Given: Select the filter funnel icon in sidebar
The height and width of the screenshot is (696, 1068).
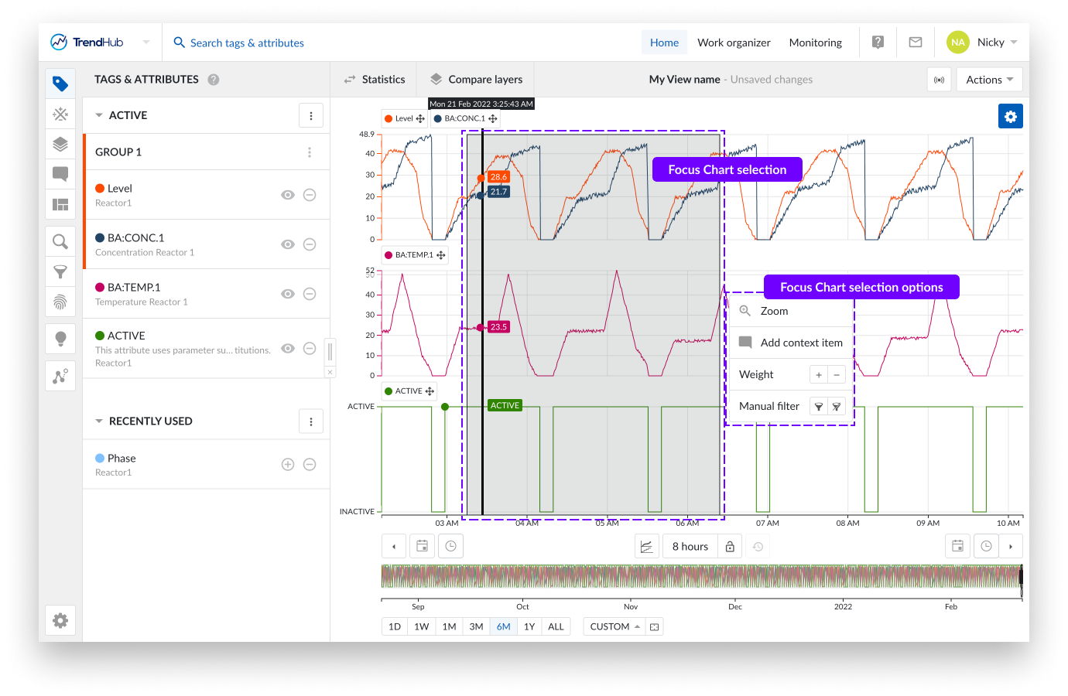Looking at the screenshot, I should pos(60,271).
